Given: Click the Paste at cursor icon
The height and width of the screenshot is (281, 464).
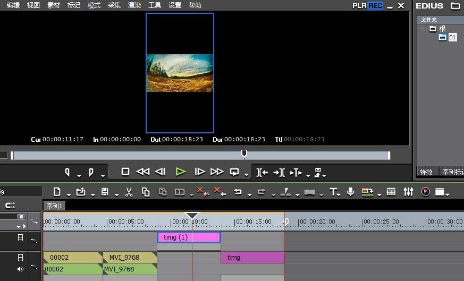Looking at the screenshot, I should [163, 192].
